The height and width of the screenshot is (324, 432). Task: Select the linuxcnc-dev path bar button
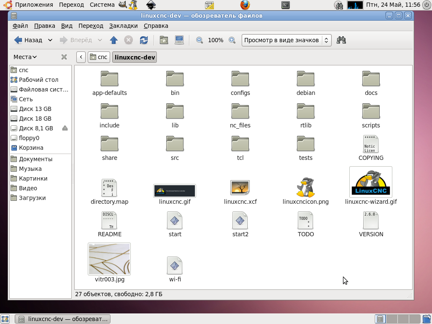pos(135,57)
